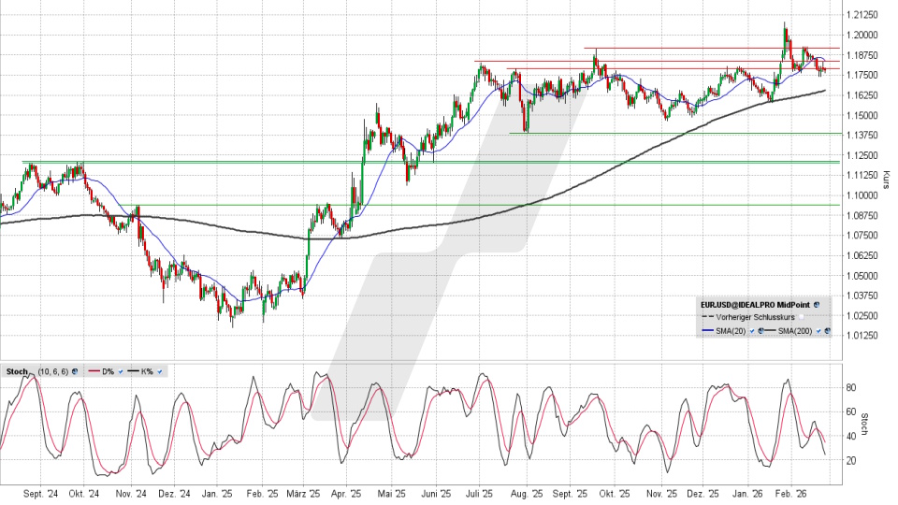The image size is (898, 505).
Task: Click the red D% line sample in legend
Action: 94,371
